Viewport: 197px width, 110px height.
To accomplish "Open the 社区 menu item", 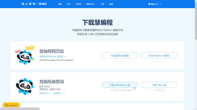I will [x=69, y=4].
